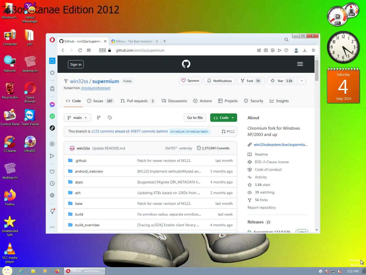Open the snapshot camera icon
Screen dimensions: 366x275
pos(266,50)
